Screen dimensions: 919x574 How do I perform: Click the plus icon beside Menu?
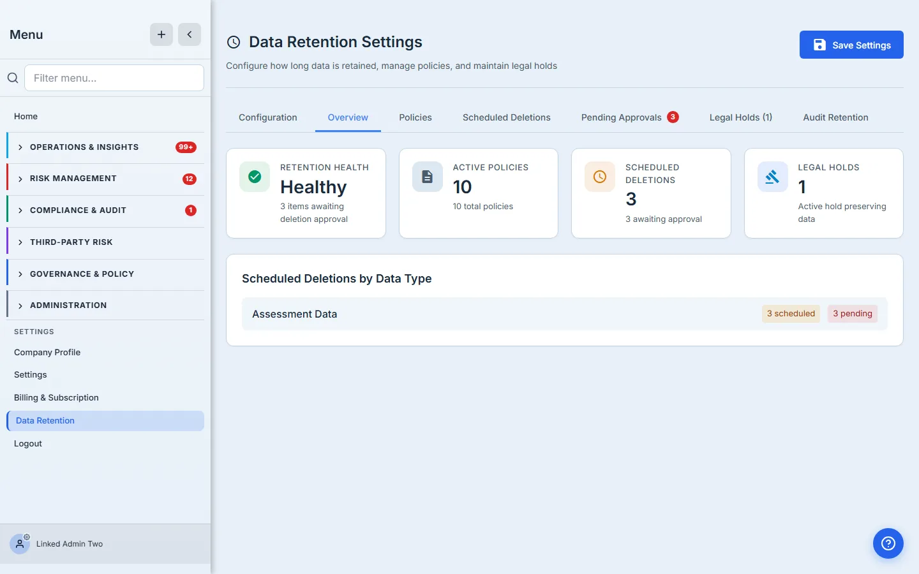tap(161, 34)
